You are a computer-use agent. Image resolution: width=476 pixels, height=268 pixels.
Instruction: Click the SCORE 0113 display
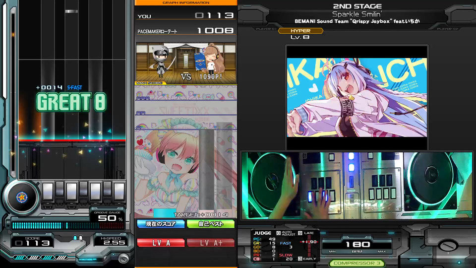tap(33, 241)
